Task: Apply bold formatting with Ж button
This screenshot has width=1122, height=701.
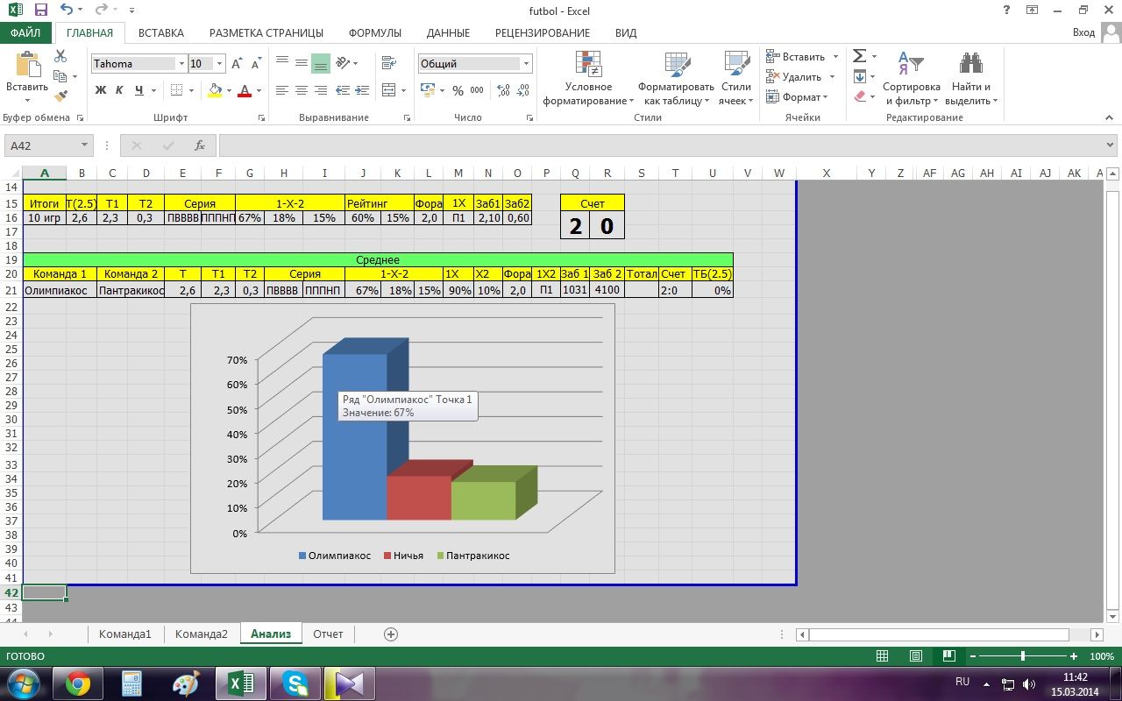Action: point(101,90)
